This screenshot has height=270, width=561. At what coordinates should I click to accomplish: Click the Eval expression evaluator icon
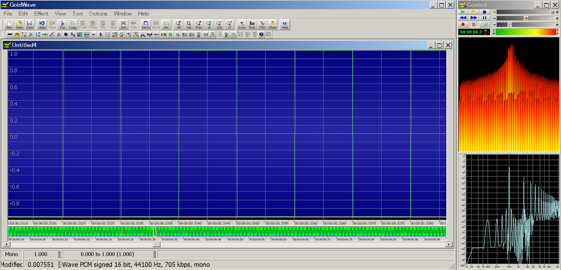[x=252, y=24]
